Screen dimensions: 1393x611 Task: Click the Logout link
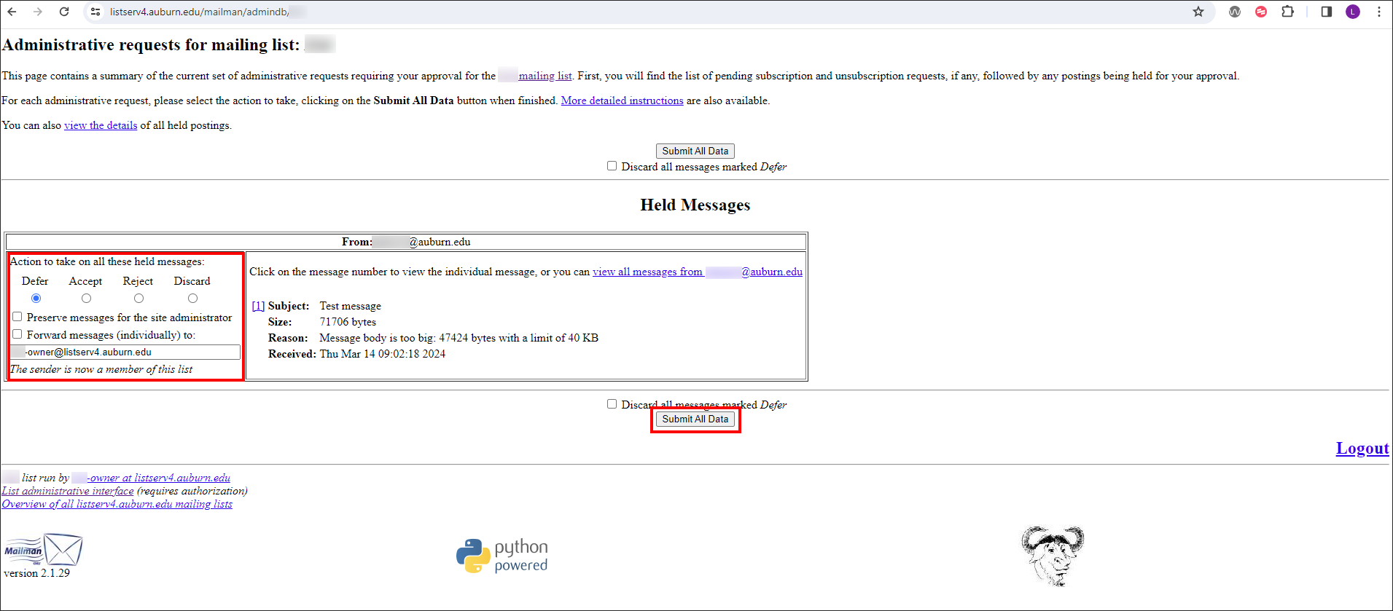pos(1362,449)
